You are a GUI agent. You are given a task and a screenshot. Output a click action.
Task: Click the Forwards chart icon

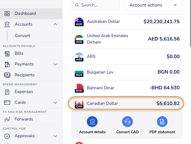click(x=7, y=119)
